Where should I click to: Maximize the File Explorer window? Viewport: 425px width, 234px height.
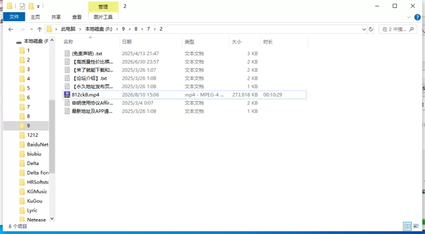[x=395, y=6]
